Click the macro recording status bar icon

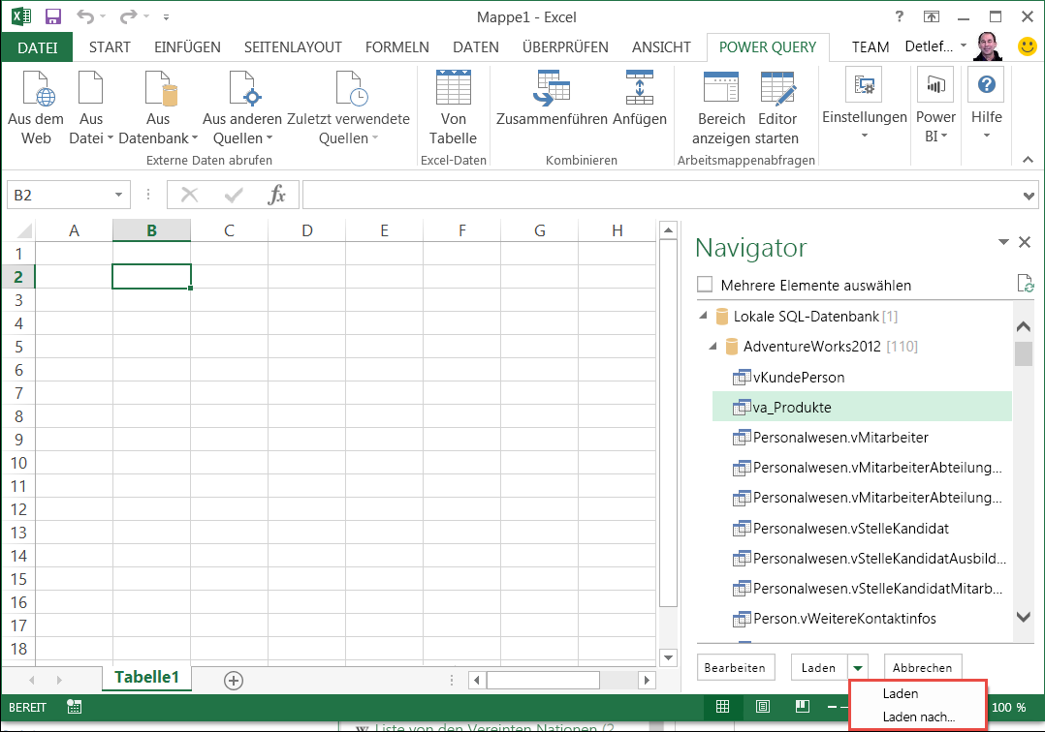coord(74,707)
